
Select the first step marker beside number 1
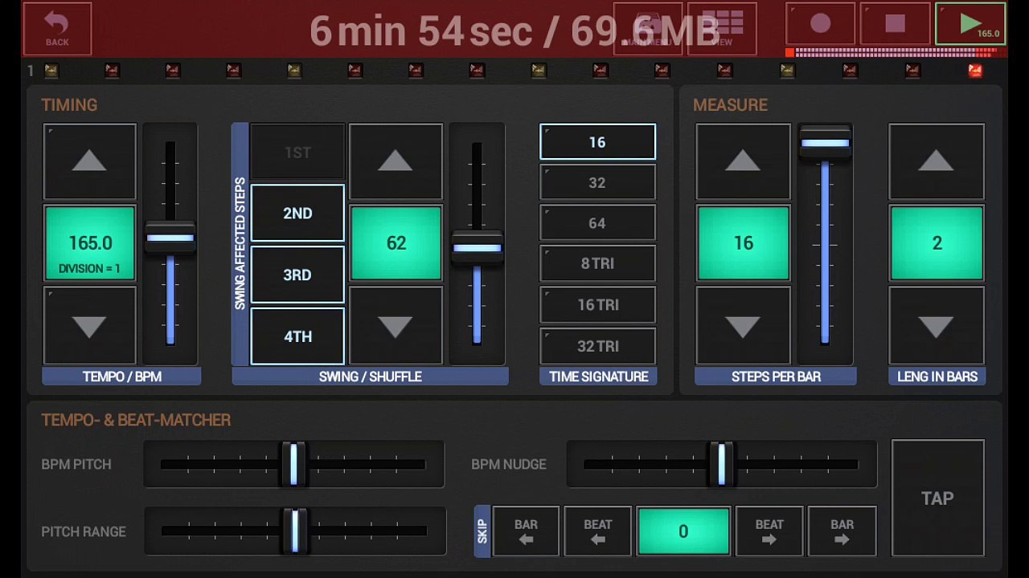pos(51,71)
